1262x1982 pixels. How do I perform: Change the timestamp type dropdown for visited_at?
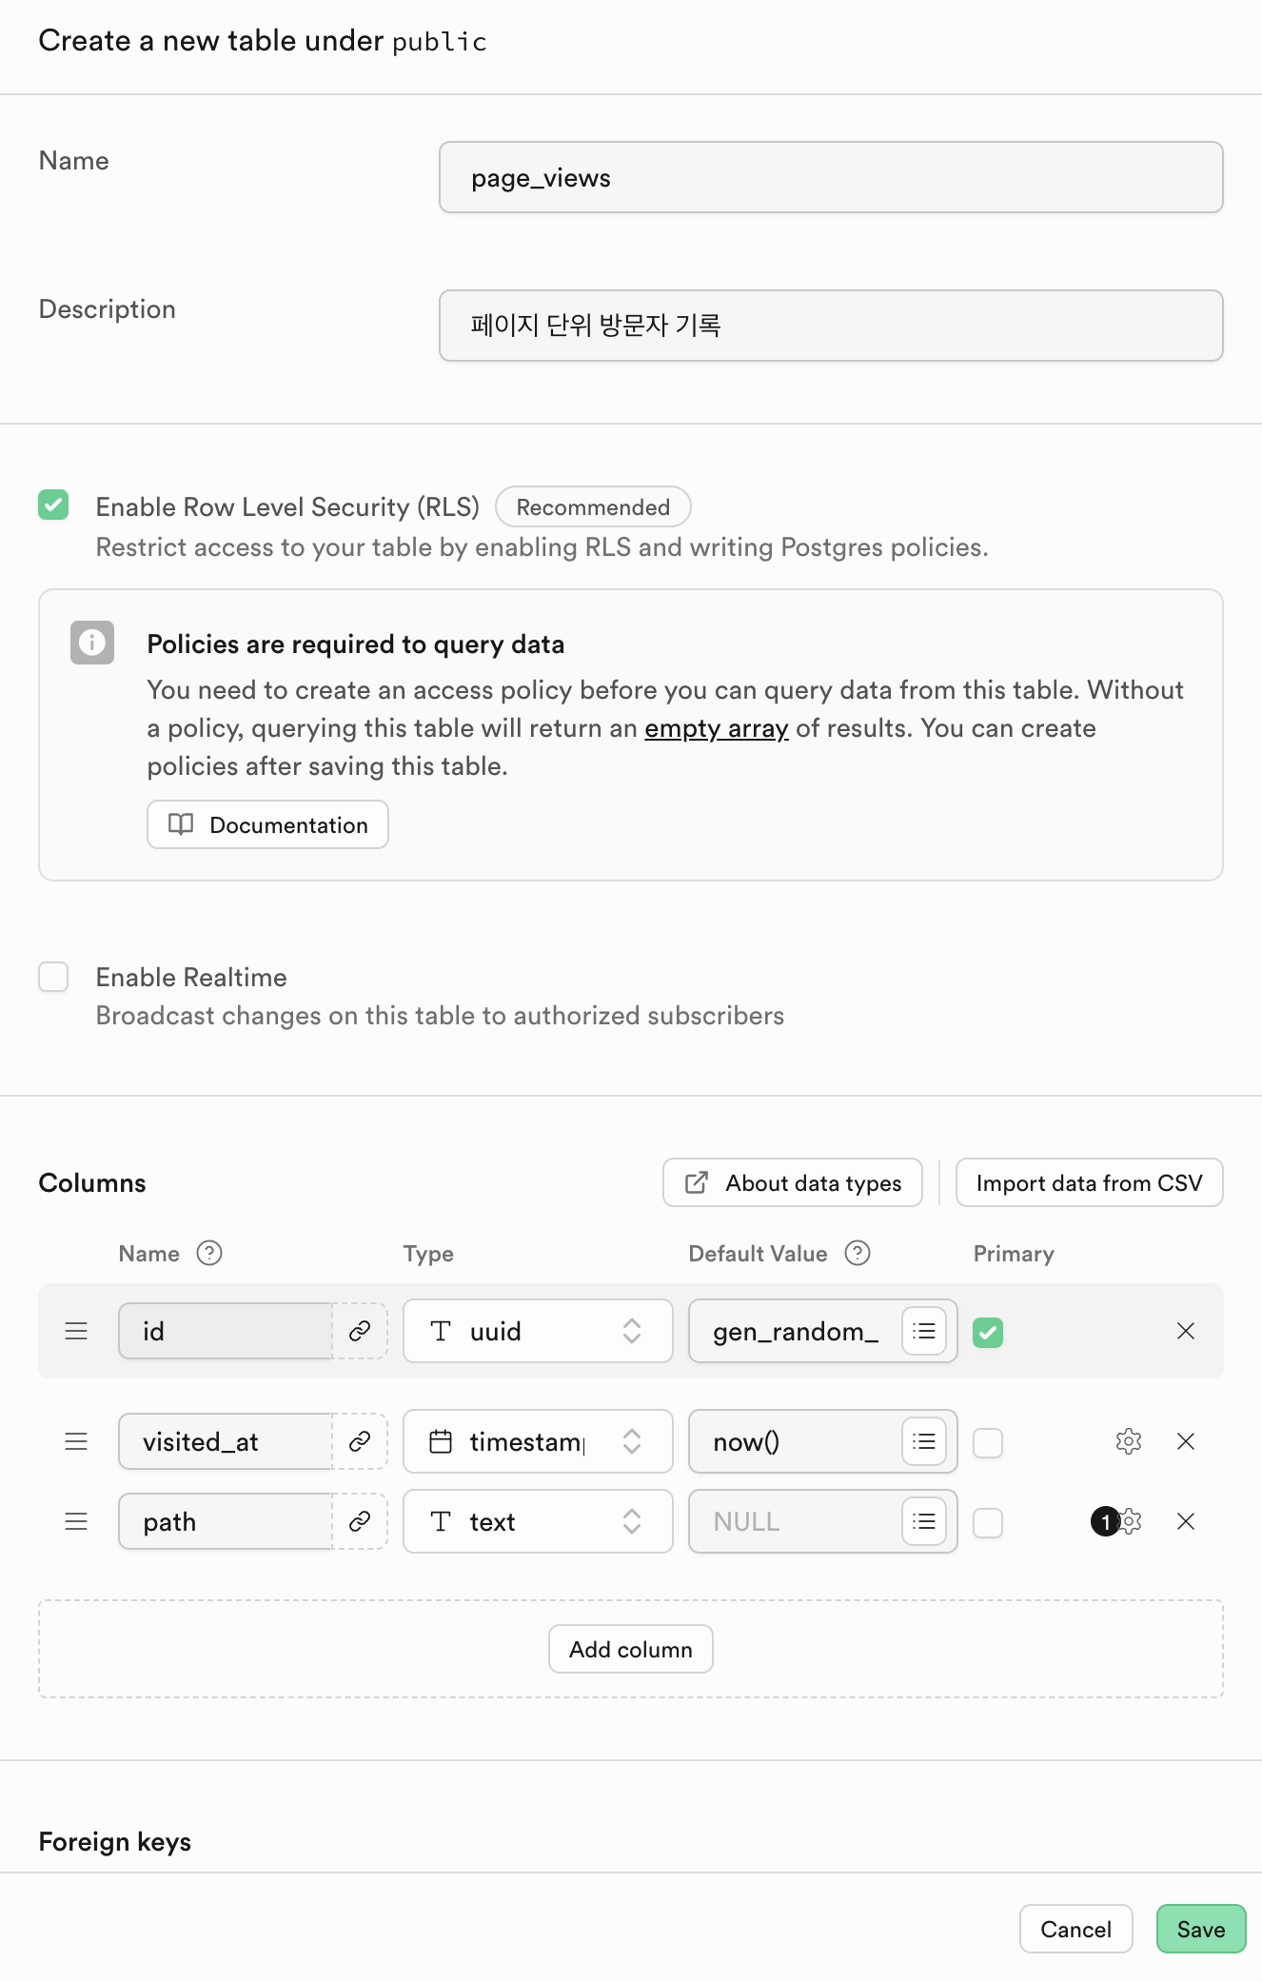pyautogui.click(x=538, y=1441)
